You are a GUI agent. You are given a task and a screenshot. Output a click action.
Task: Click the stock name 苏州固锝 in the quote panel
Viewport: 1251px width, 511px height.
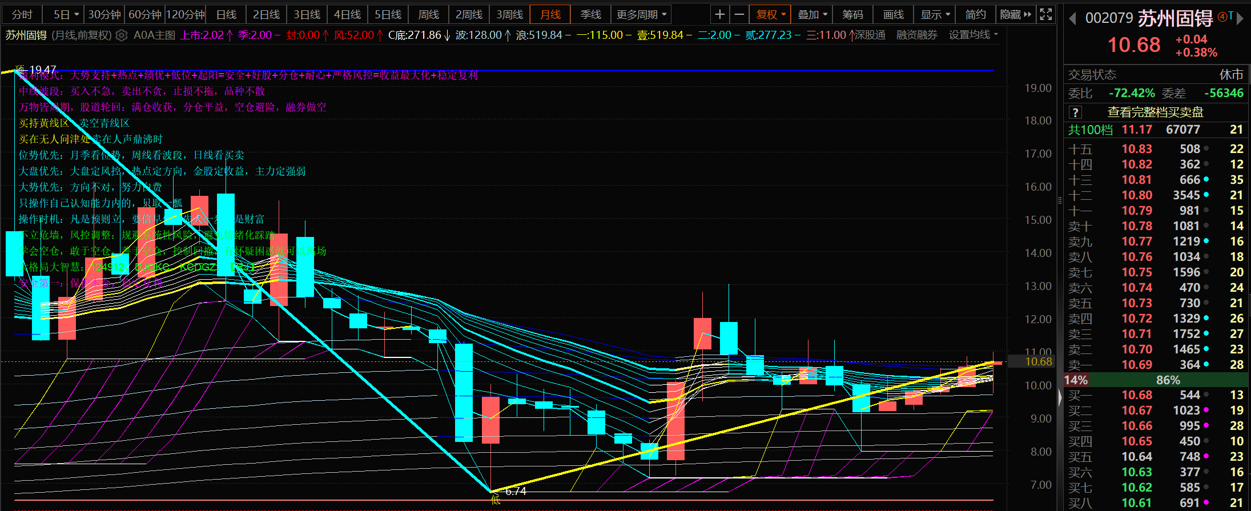(x=1175, y=18)
